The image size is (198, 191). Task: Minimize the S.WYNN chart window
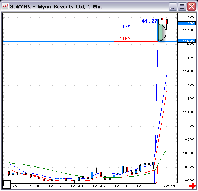click(x=173, y=7)
